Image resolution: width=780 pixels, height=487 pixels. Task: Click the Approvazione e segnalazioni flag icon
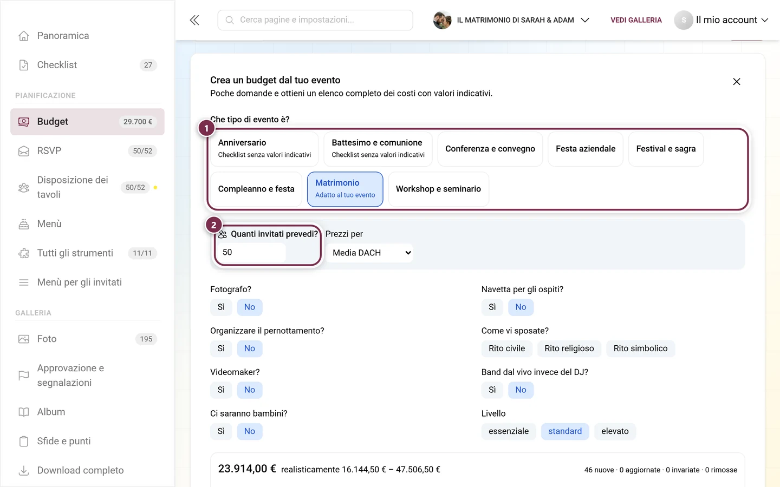click(x=24, y=376)
